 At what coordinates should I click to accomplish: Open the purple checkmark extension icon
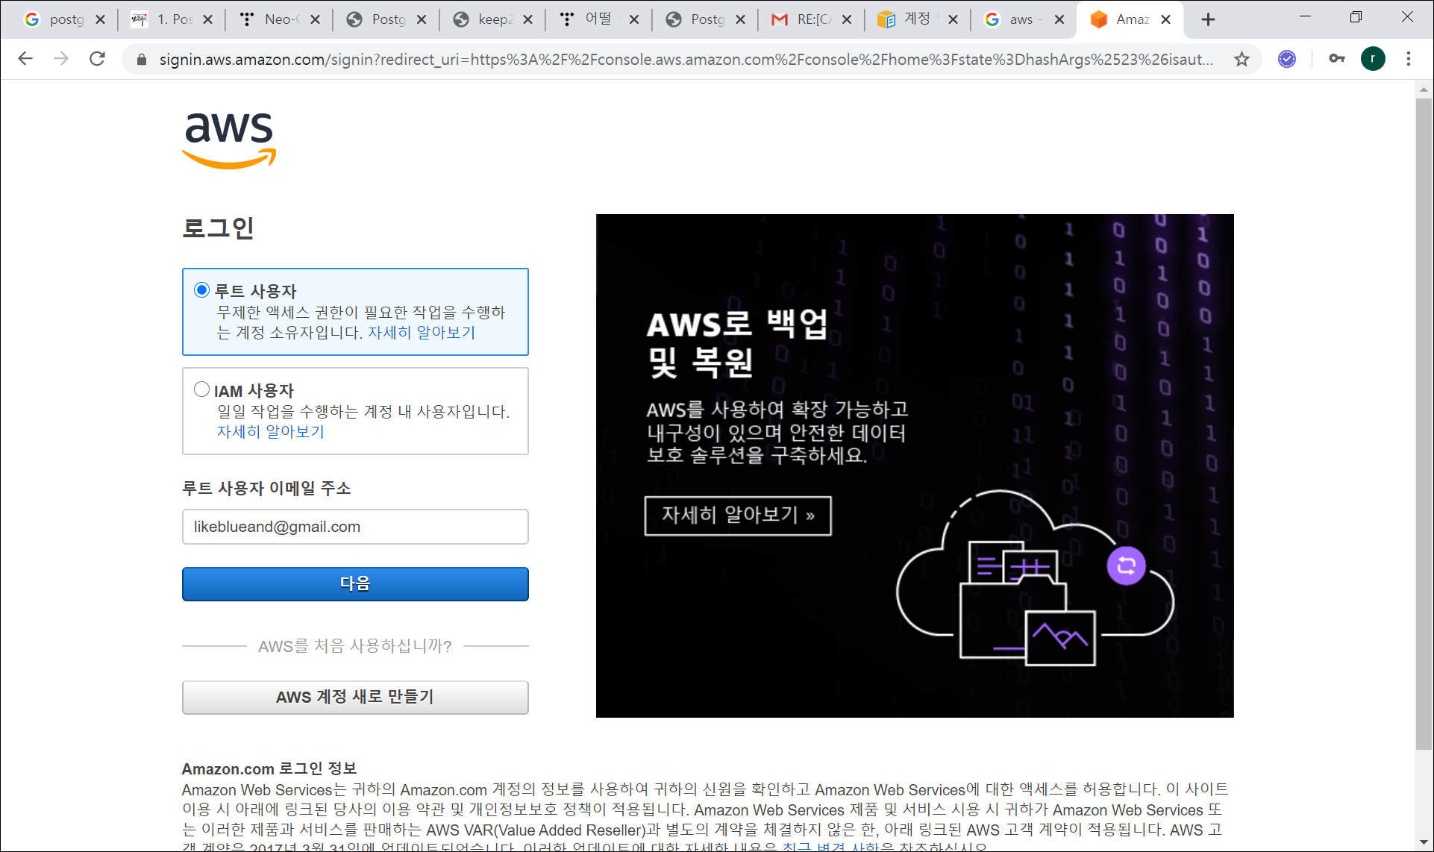[1287, 59]
